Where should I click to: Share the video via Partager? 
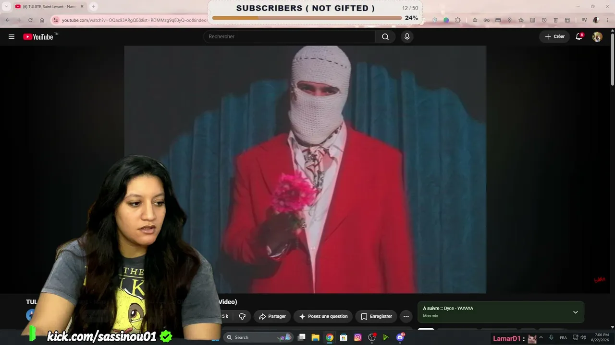click(272, 316)
